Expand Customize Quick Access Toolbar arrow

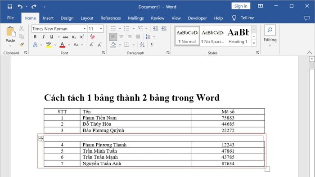click(44, 7)
